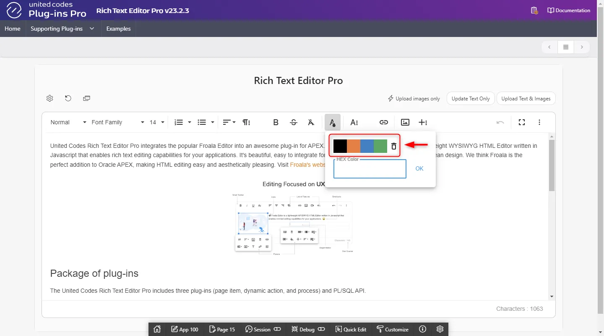Toggle Upload images only option
The image size is (604, 336).
(414, 99)
